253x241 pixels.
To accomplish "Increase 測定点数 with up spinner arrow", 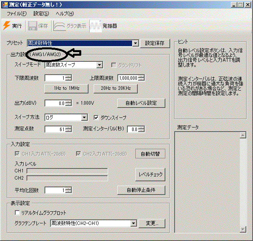I will tap(68, 128).
